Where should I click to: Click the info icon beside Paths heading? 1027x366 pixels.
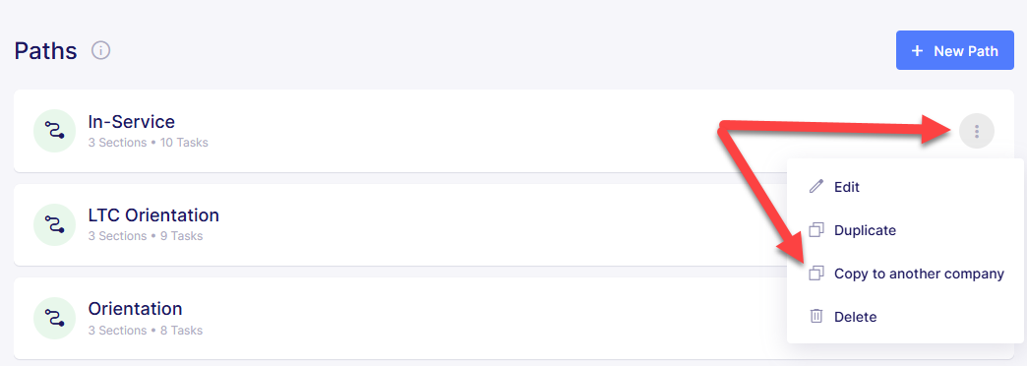coord(101,50)
